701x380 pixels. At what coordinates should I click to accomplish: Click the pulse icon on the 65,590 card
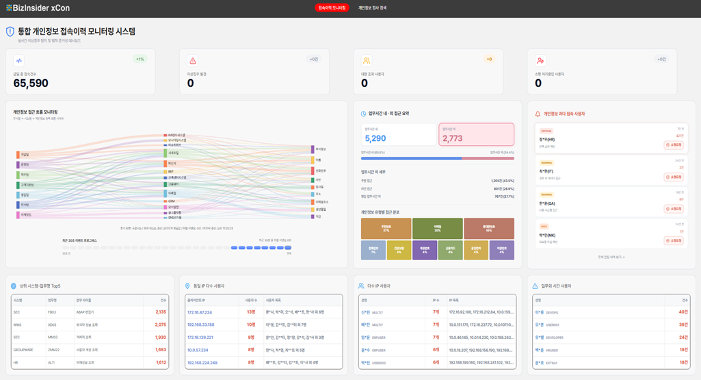tap(18, 60)
